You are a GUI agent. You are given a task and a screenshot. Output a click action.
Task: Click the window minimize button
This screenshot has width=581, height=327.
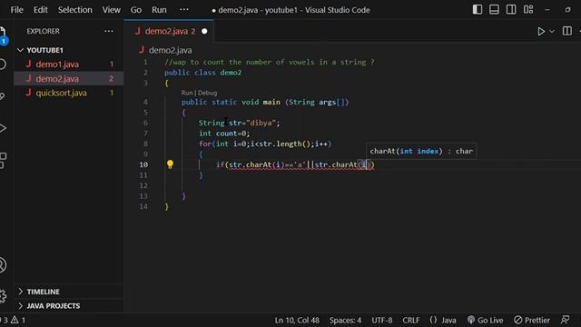pos(547,10)
